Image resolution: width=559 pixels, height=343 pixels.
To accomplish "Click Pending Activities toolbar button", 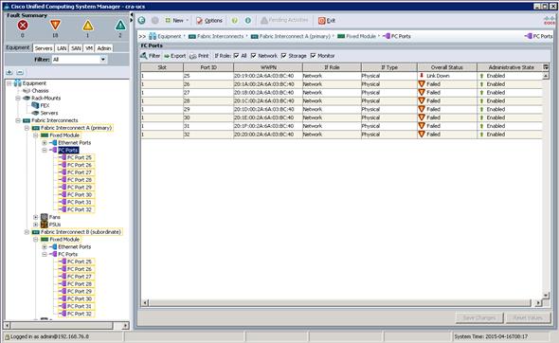I will pos(284,20).
